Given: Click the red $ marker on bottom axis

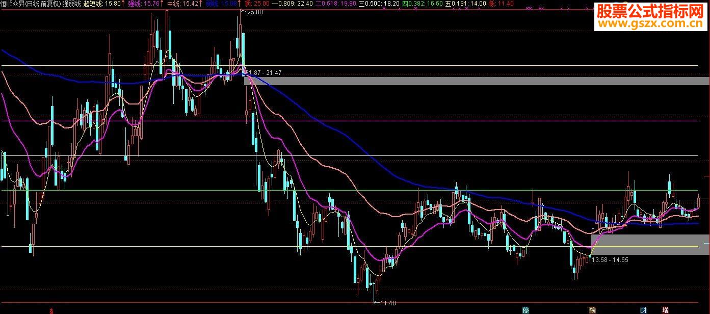Looking at the screenshot, I should (x=51, y=310).
